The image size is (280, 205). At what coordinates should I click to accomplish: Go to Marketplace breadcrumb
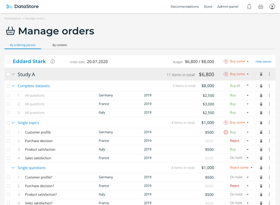(13, 18)
